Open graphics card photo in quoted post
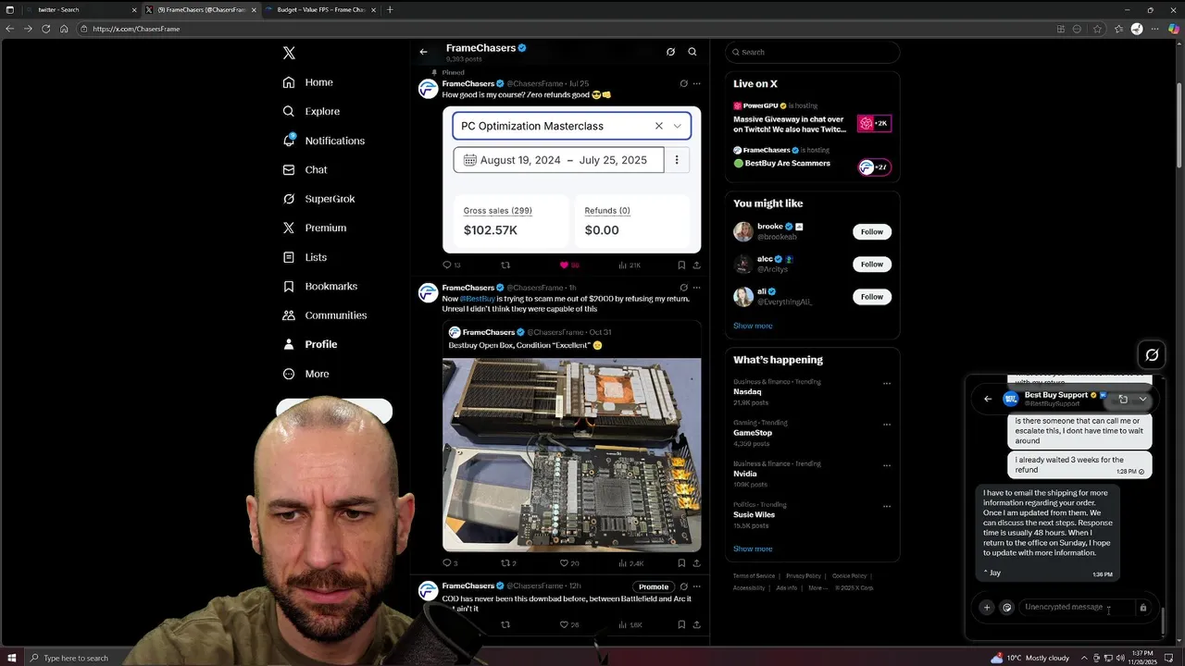The height and width of the screenshot is (666, 1185). (571, 454)
